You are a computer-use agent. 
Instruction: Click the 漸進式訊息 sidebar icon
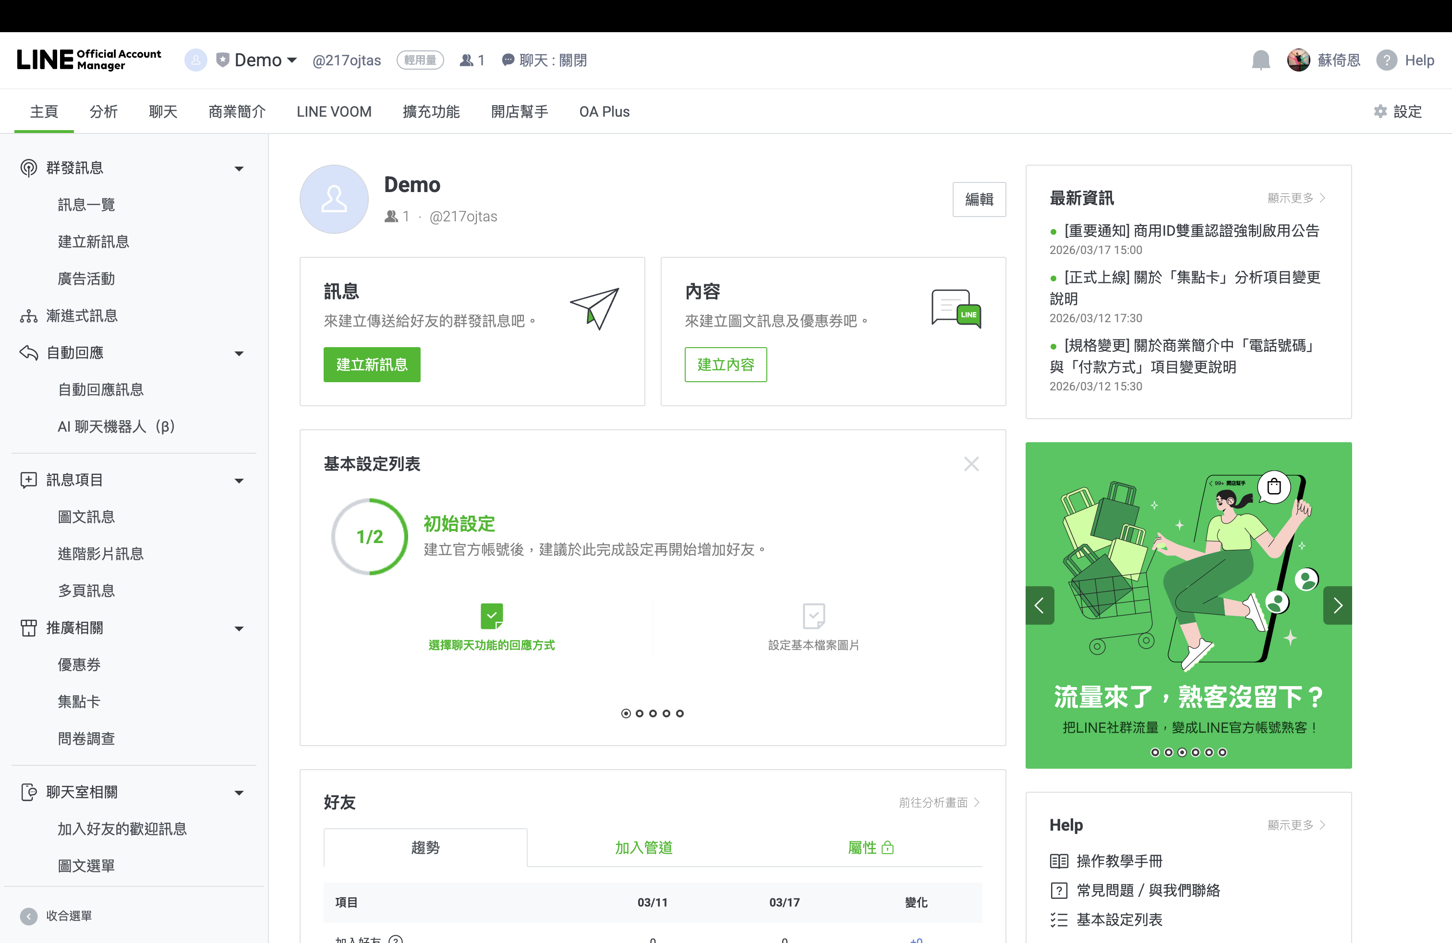point(29,316)
